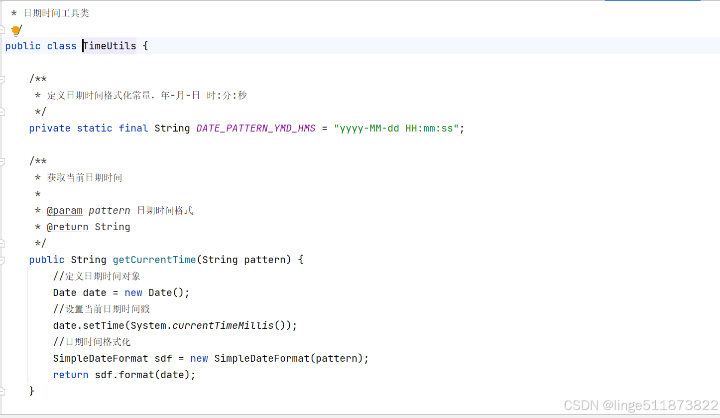Viewport: 720px width, 418px height.
Task: Click the 'static' keyword
Action: point(95,128)
